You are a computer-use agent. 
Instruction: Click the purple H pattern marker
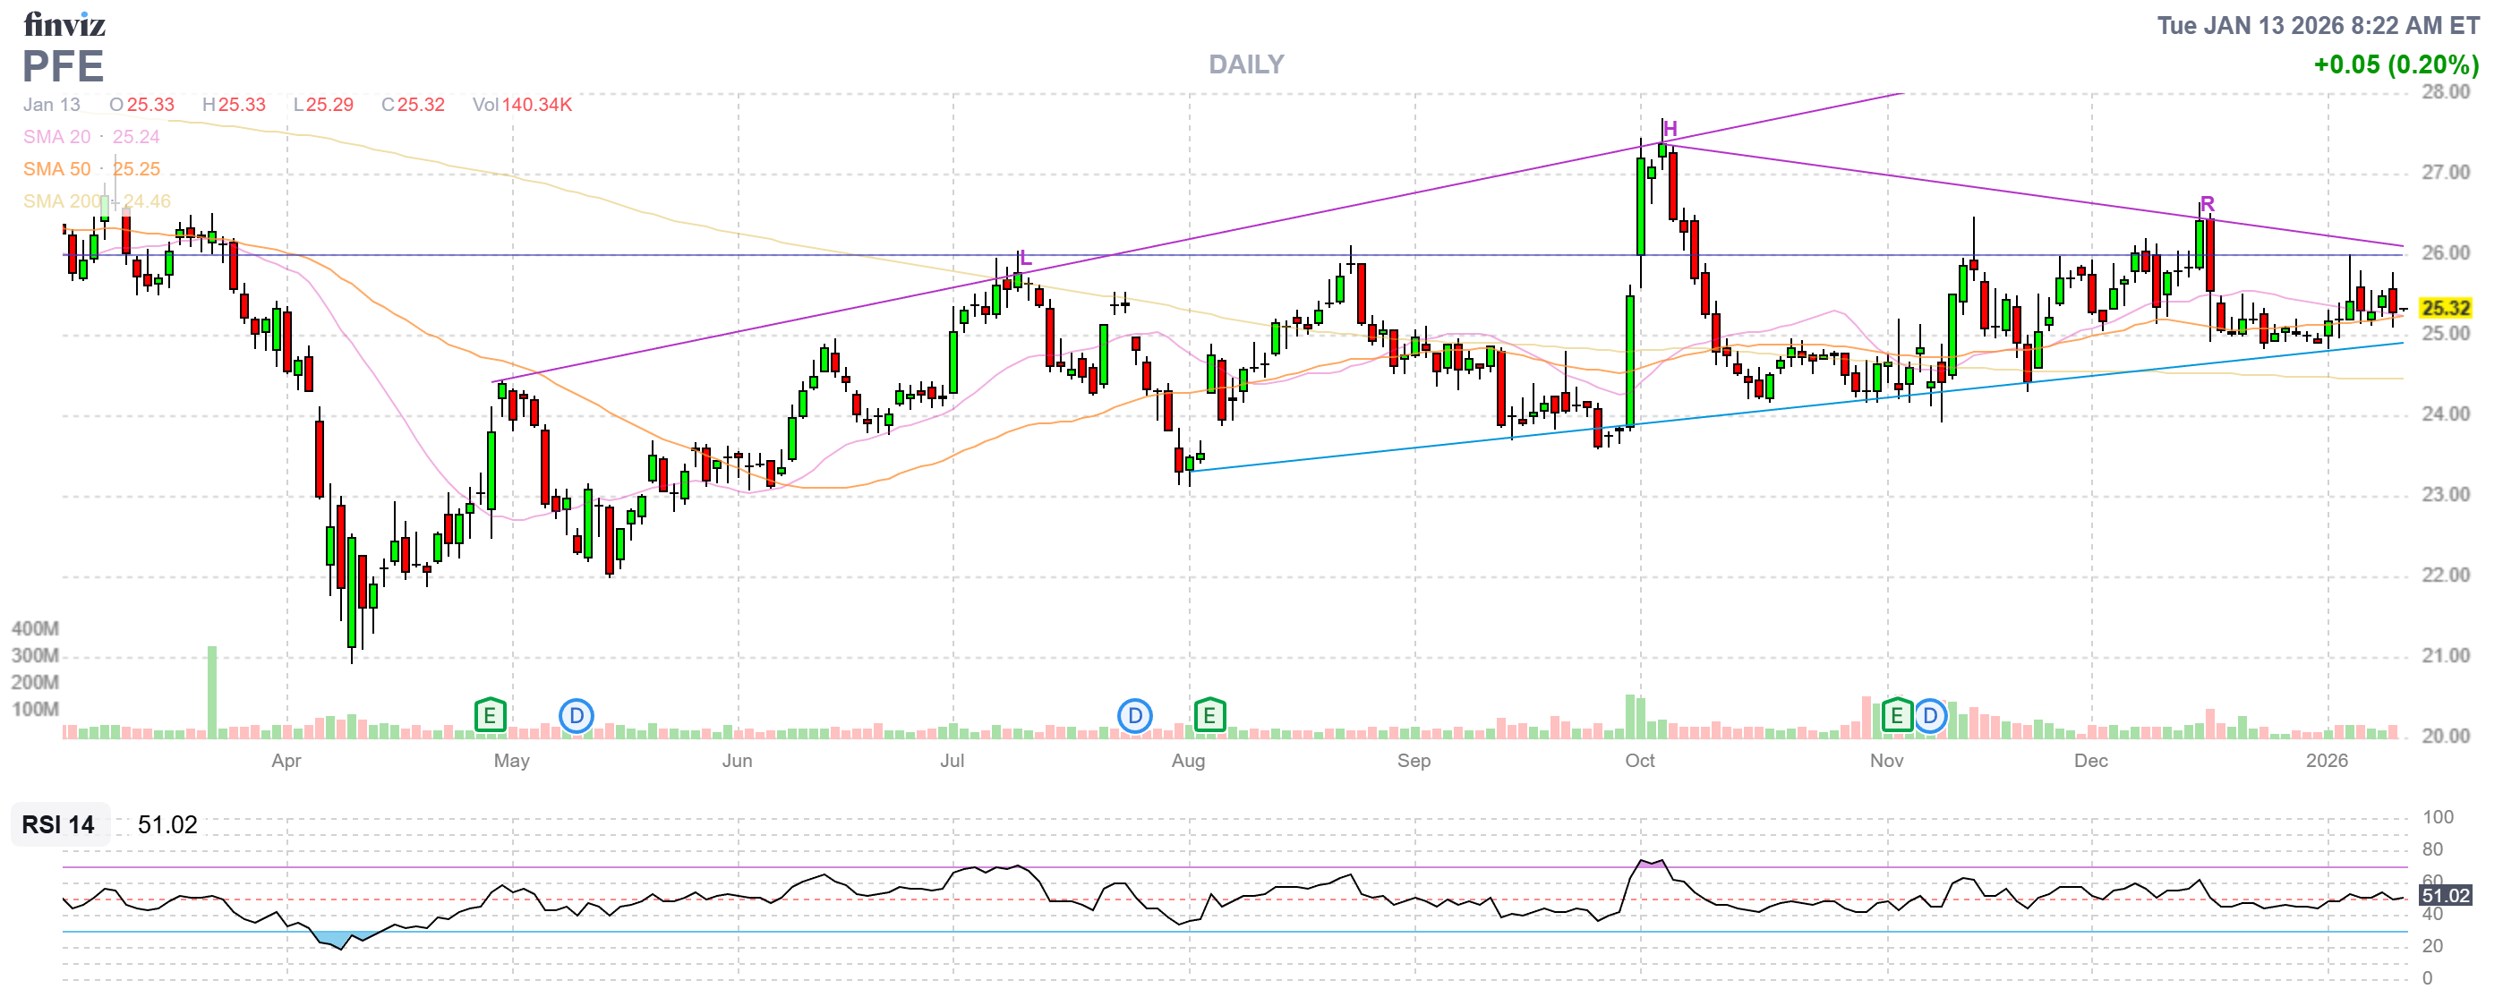click(x=1670, y=129)
